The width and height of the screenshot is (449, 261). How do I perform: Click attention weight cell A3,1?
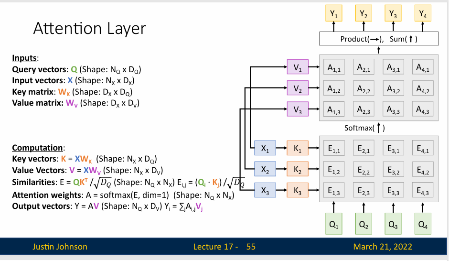click(x=394, y=67)
